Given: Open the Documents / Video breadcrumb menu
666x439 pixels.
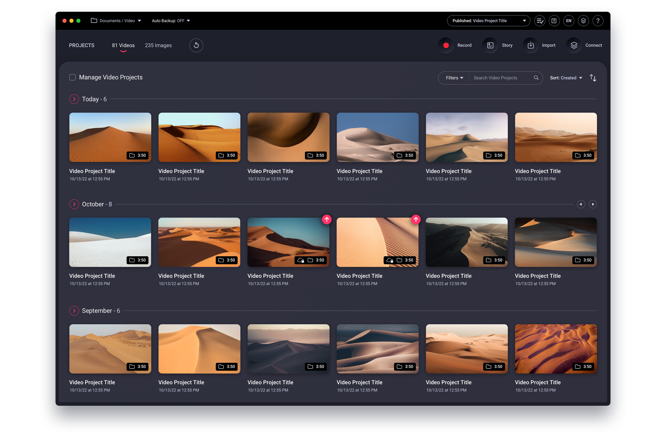Looking at the screenshot, I should coord(116,21).
